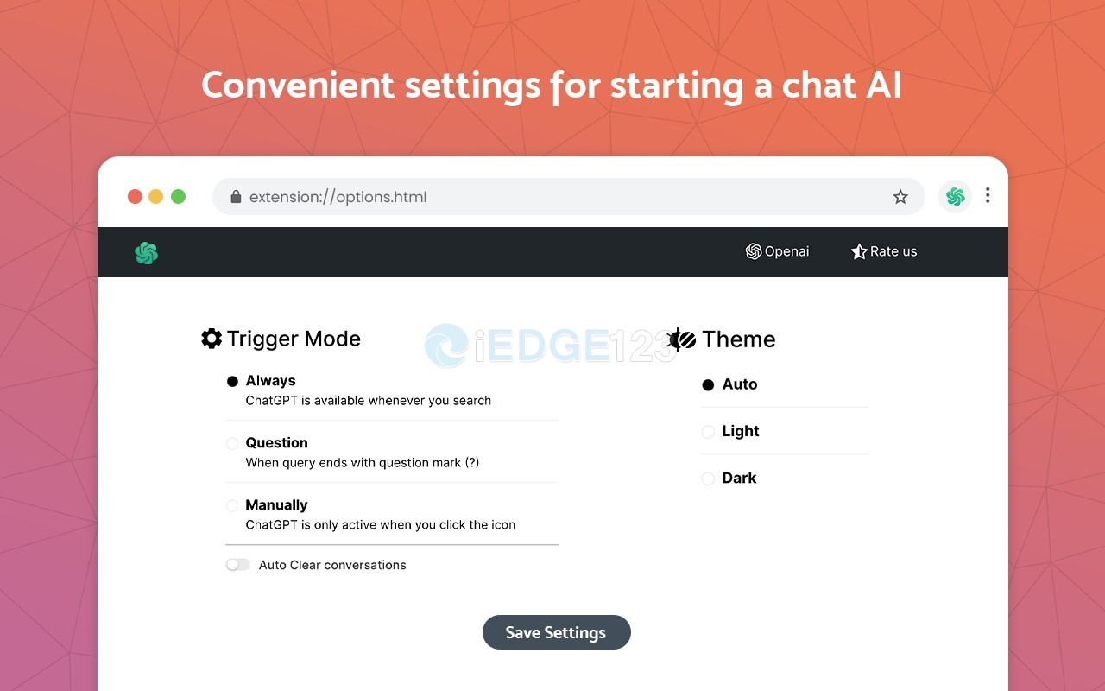The image size is (1105, 691).
Task: Click the green logo in the dark header
Action: click(x=147, y=253)
